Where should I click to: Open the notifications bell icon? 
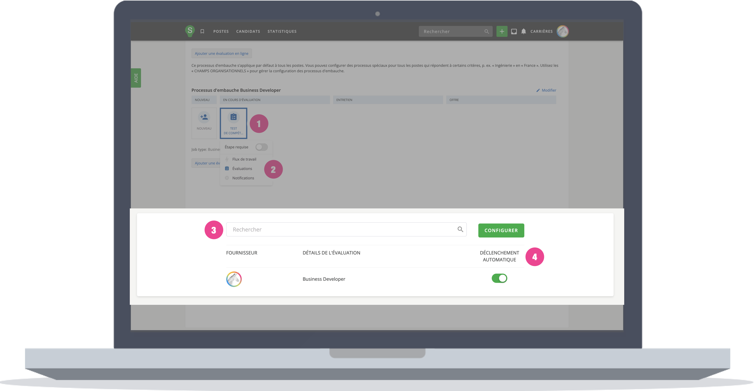524,31
